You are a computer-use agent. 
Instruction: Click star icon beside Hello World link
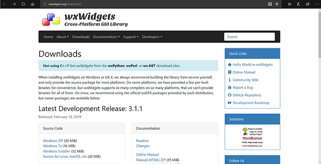point(230,65)
